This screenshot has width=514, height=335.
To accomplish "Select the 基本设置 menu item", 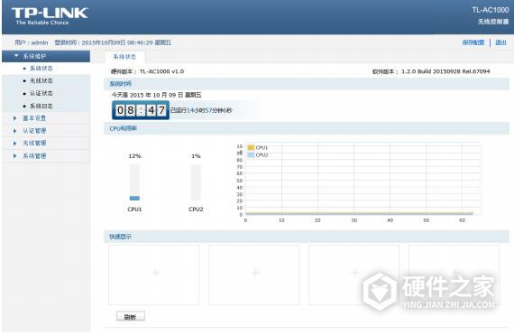I will tap(34, 118).
